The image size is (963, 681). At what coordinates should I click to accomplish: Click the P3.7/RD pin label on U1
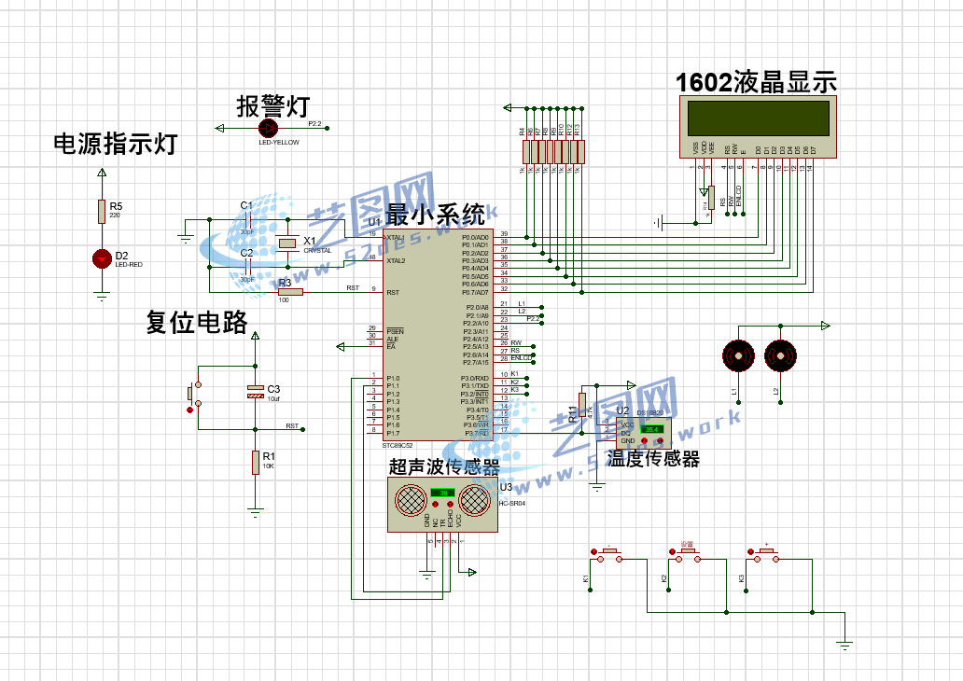click(477, 434)
